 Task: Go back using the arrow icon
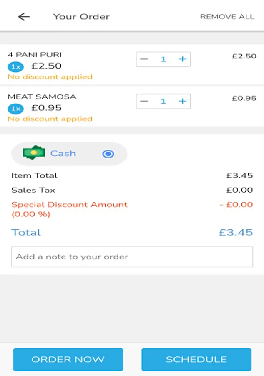[x=24, y=17]
